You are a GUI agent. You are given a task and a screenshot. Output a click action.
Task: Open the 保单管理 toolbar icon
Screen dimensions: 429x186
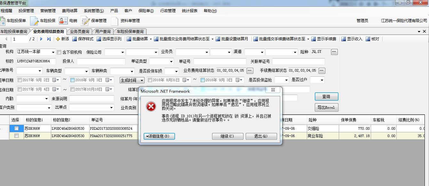coord(94,21)
